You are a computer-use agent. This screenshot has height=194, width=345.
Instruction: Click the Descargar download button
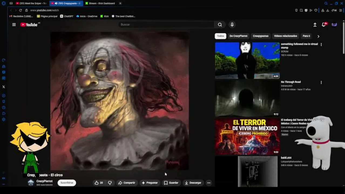pyautogui.click(x=193, y=183)
